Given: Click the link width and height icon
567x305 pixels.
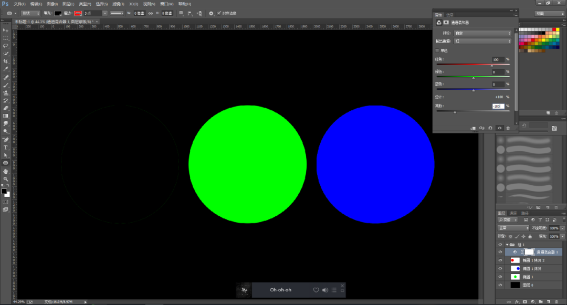Looking at the screenshot, I should point(151,13).
